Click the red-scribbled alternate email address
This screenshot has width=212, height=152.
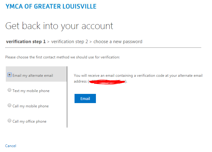[107, 82]
